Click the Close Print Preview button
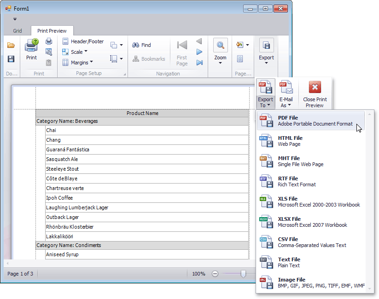This screenshot has width=379, height=299. click(x=315, y=94)
